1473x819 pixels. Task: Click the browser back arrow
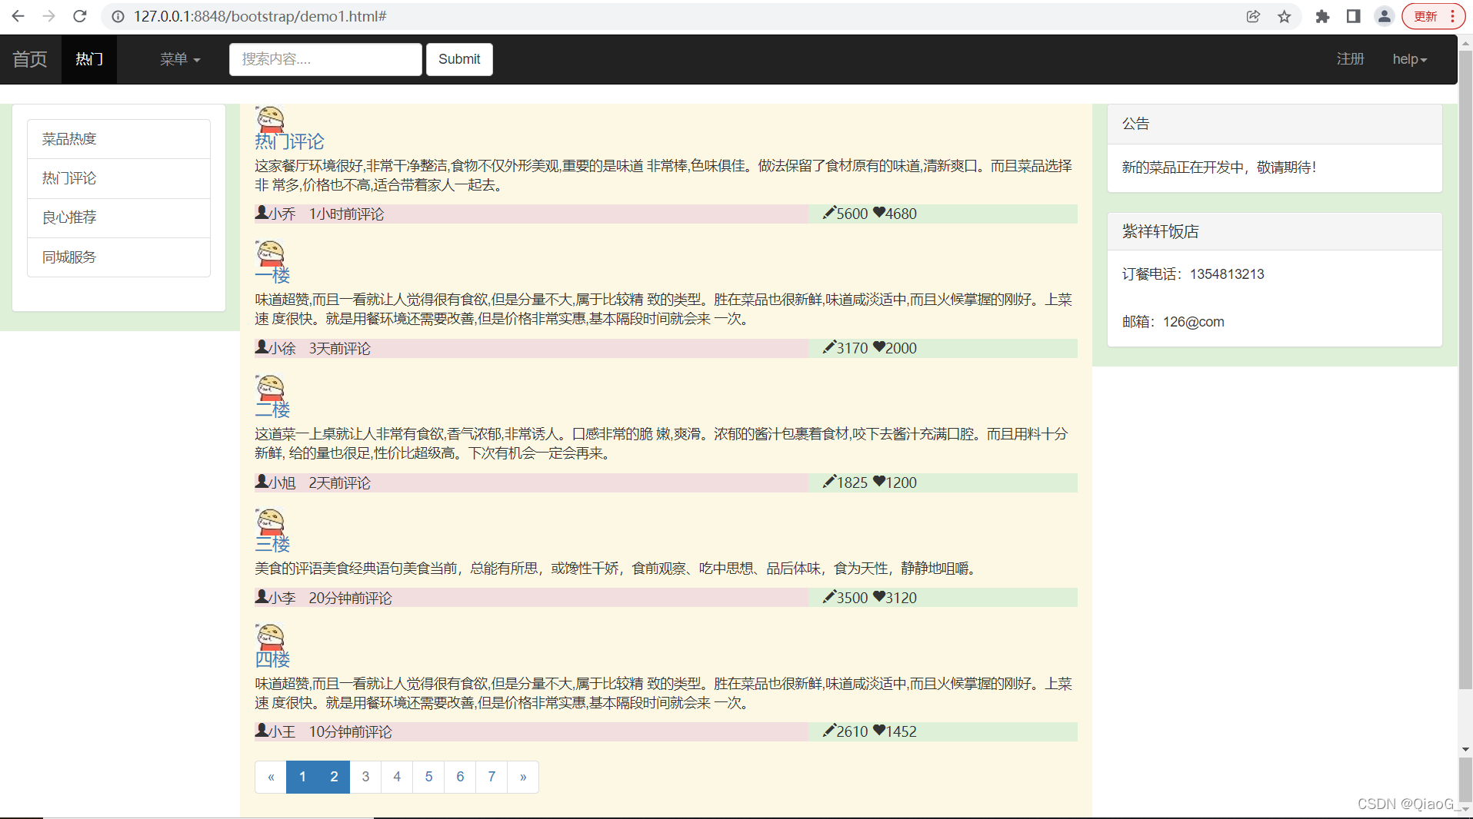point(18,16)
